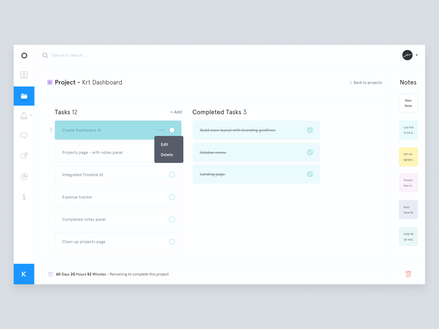Image resolution: width=439 pixels, height=329 pixels.
Task: Open the bookmark icon in sidebar
Action: click(x=24, y=75)
